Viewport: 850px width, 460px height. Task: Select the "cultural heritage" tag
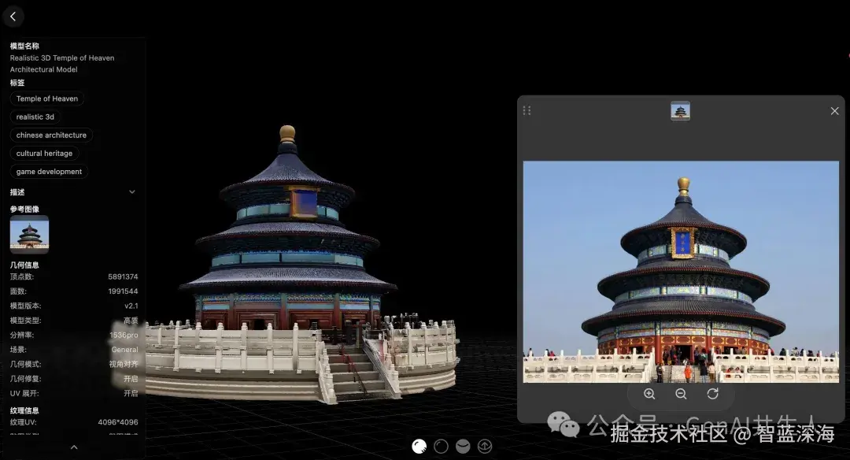point(46,153)
